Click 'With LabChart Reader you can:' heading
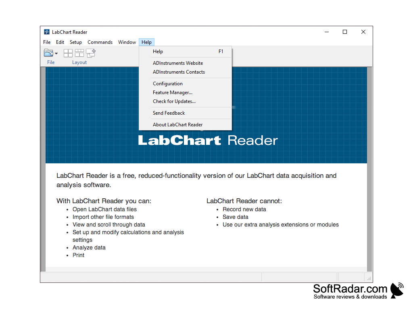Image resolution: width=413 pixels, height=309 pixels. (x=104, y=201)
